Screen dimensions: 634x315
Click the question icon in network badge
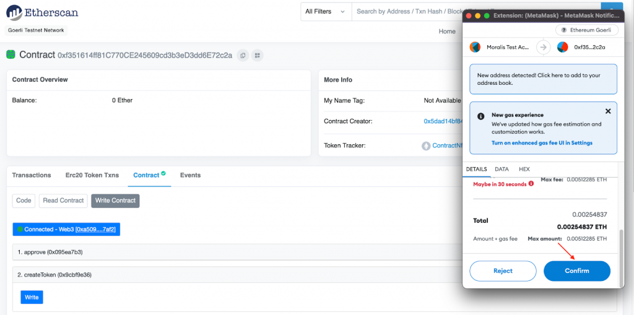point(563,30)
